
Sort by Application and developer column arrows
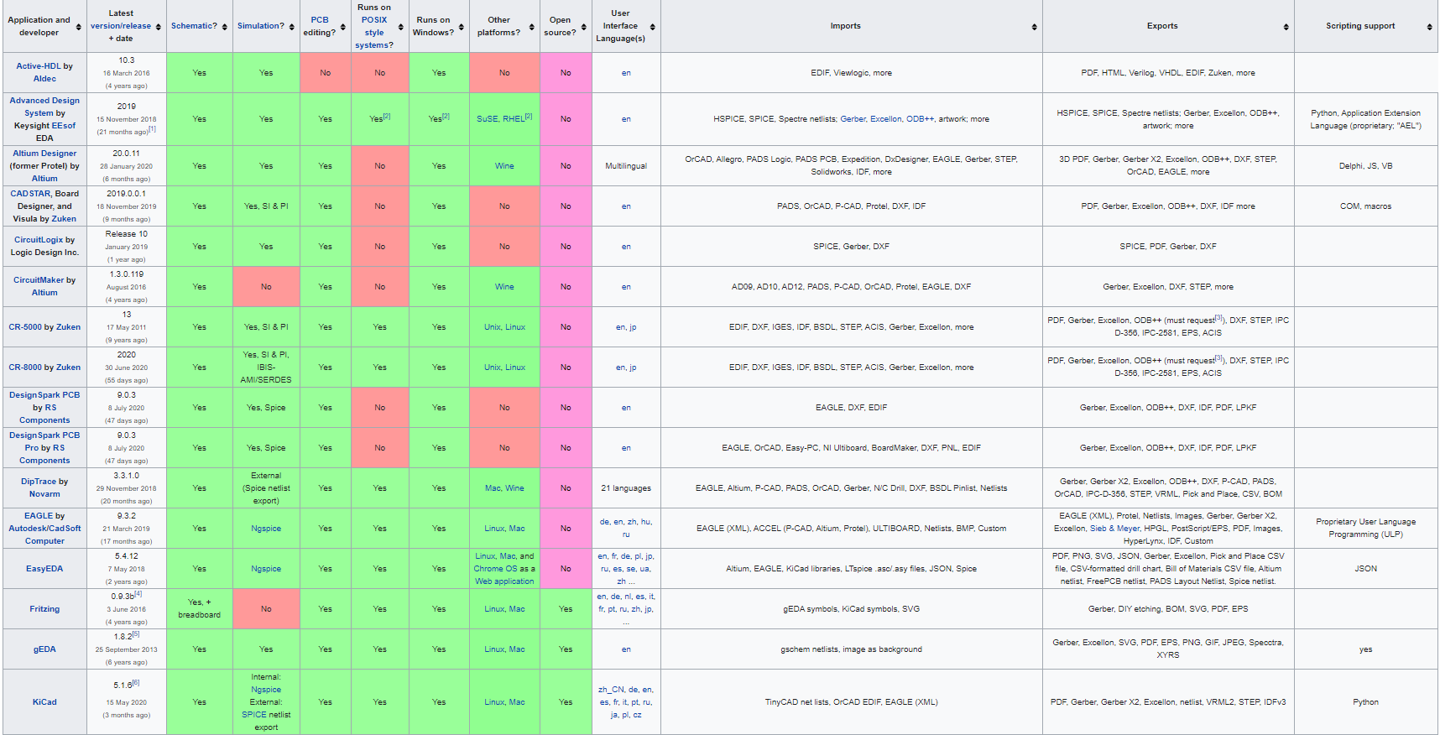pos(79,27)
